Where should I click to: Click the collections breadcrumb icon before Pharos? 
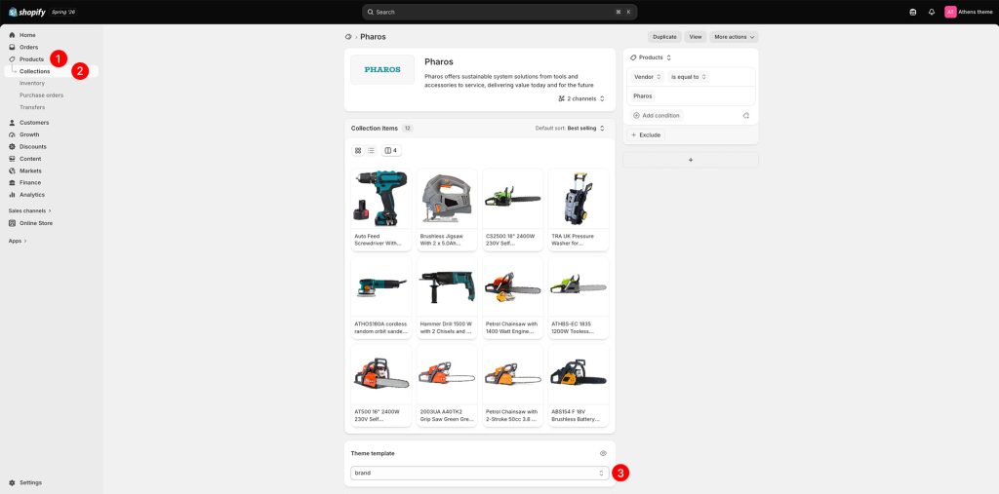(348, 37)
